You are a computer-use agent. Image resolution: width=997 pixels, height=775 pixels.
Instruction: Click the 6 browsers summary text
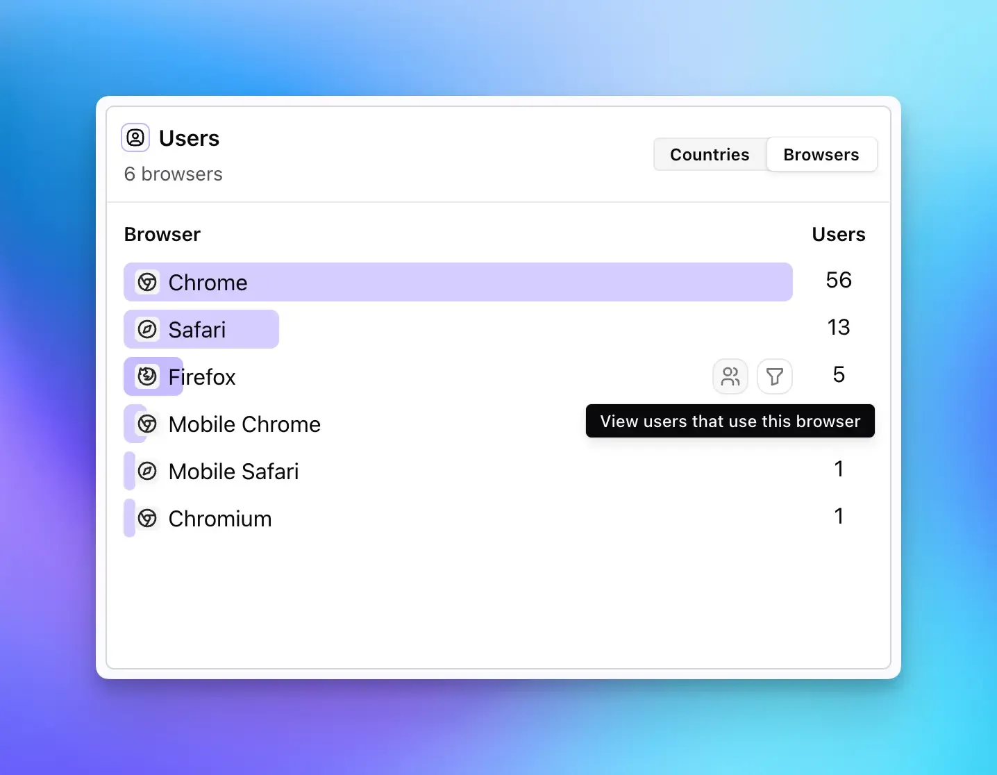[173, 174]
